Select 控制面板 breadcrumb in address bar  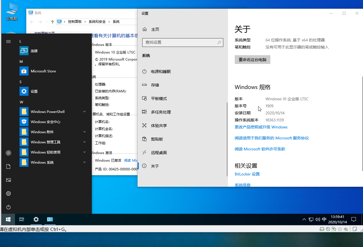click(75, 22)
